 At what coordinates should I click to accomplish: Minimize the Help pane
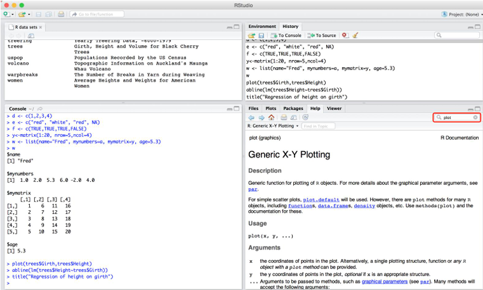[470, 110]
